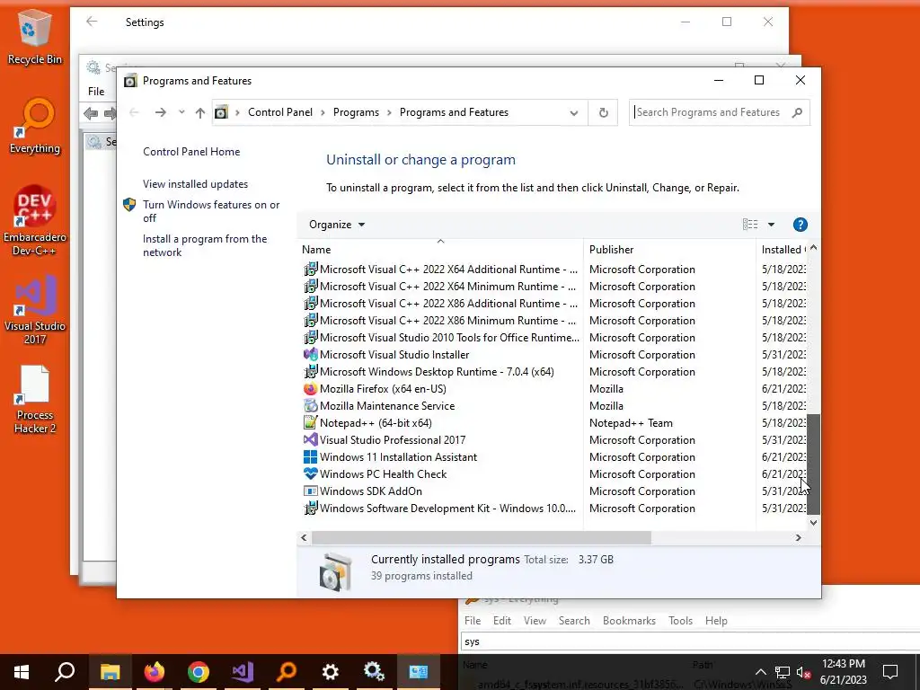The width and height of the screenshot is (920, 690).
Task: Click the Visual Studio Professional 2017 icon in the list
Action: click(310, 440)
